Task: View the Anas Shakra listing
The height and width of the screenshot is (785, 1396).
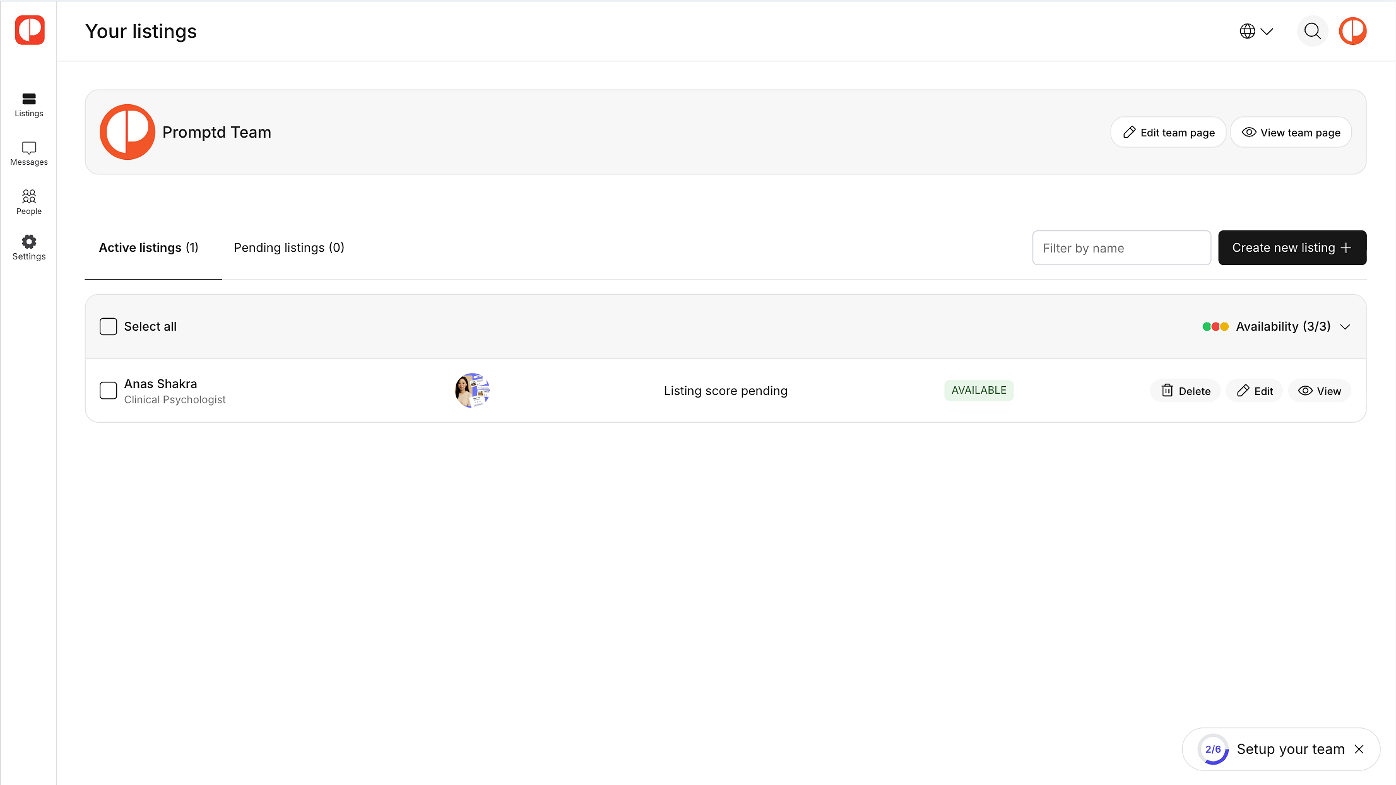Action: pyautogui.click(x=1319, y=391)
